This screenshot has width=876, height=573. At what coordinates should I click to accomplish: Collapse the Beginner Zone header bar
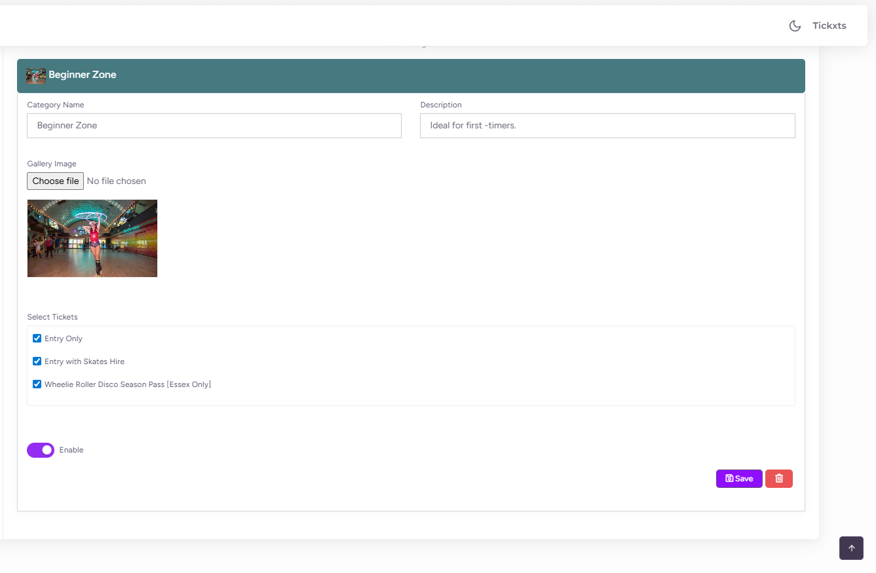411,75
